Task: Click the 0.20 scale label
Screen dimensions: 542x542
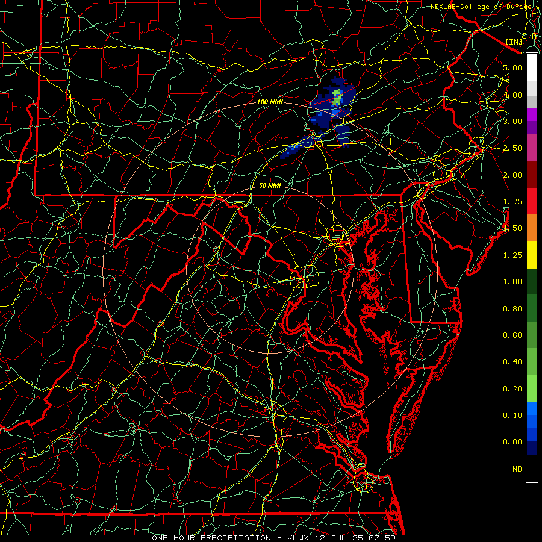Action: tap(512, 389)
